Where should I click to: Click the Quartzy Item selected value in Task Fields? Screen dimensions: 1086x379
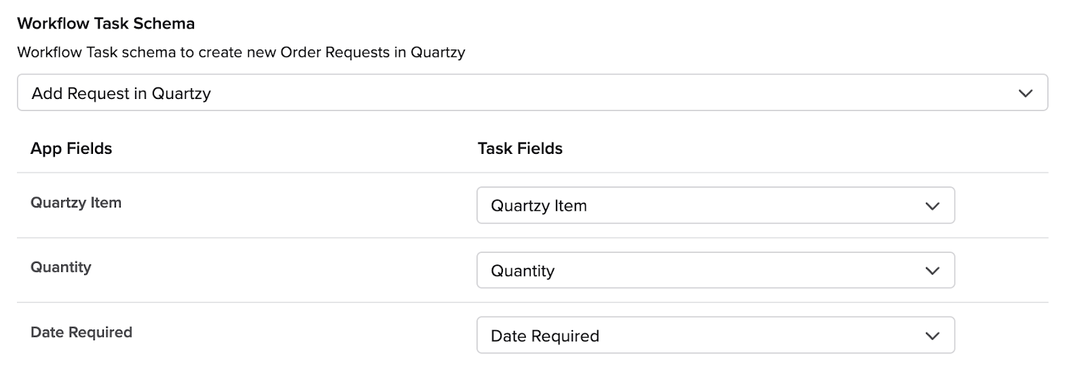pyautogui.click(x=539, y=206)
